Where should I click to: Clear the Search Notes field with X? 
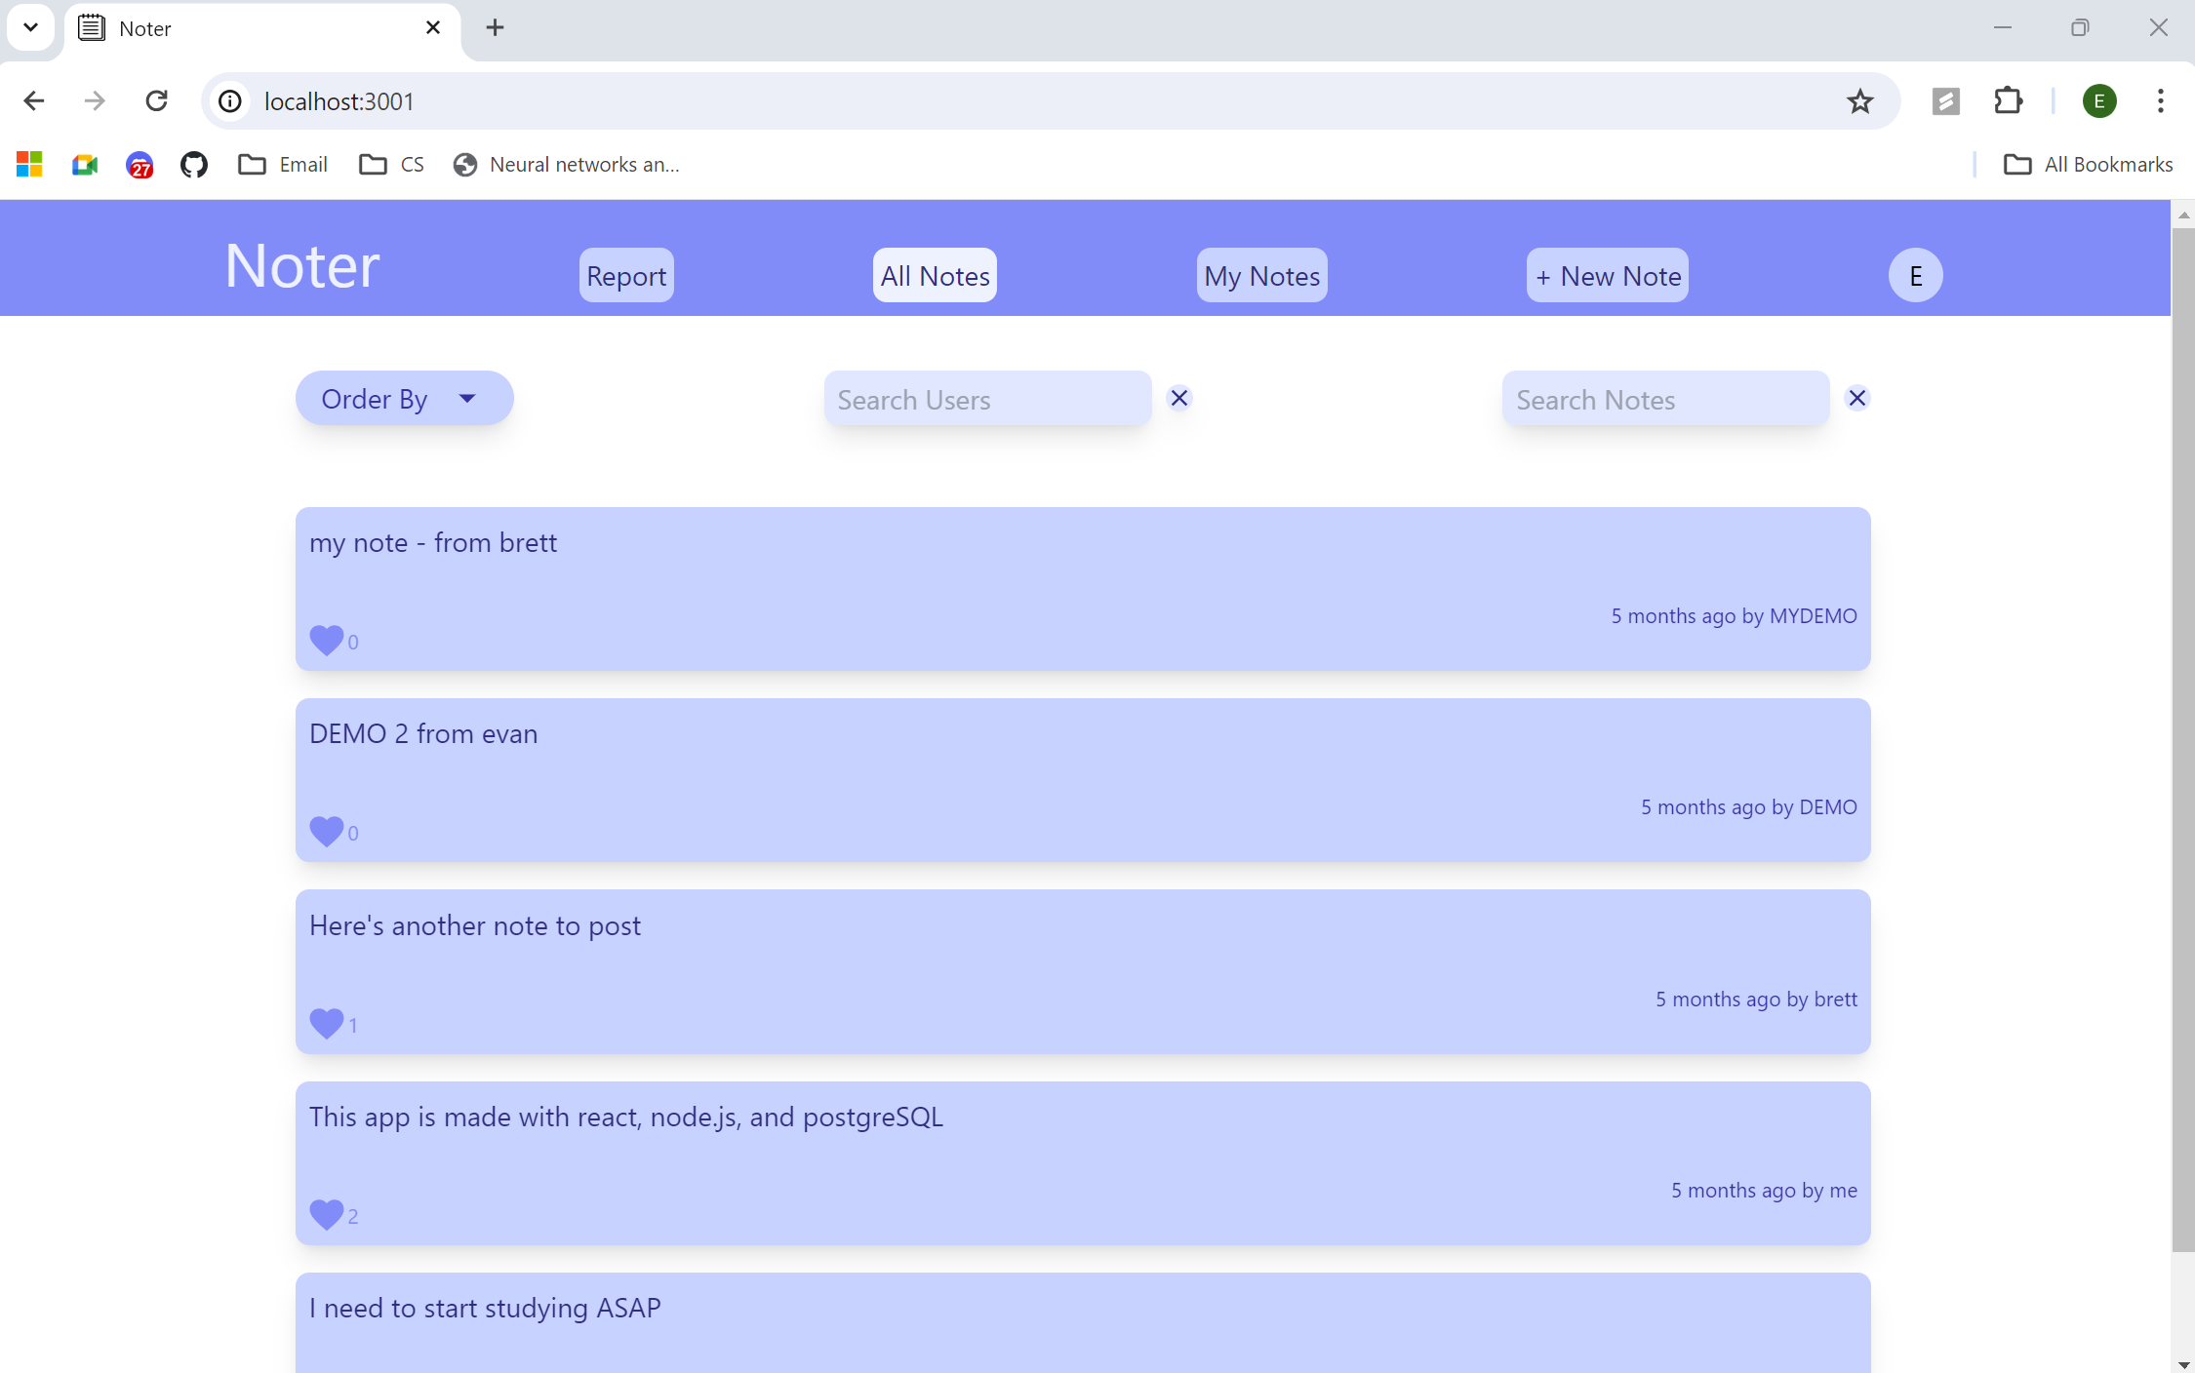point(1857,398)
